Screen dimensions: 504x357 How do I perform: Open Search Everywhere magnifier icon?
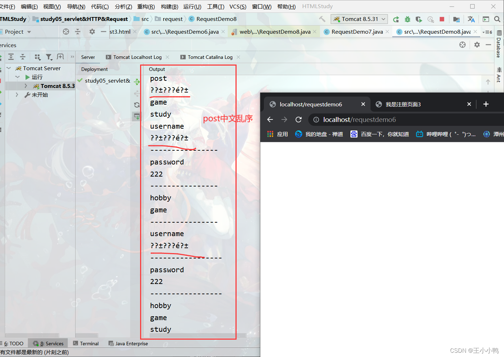coord(497,19)
